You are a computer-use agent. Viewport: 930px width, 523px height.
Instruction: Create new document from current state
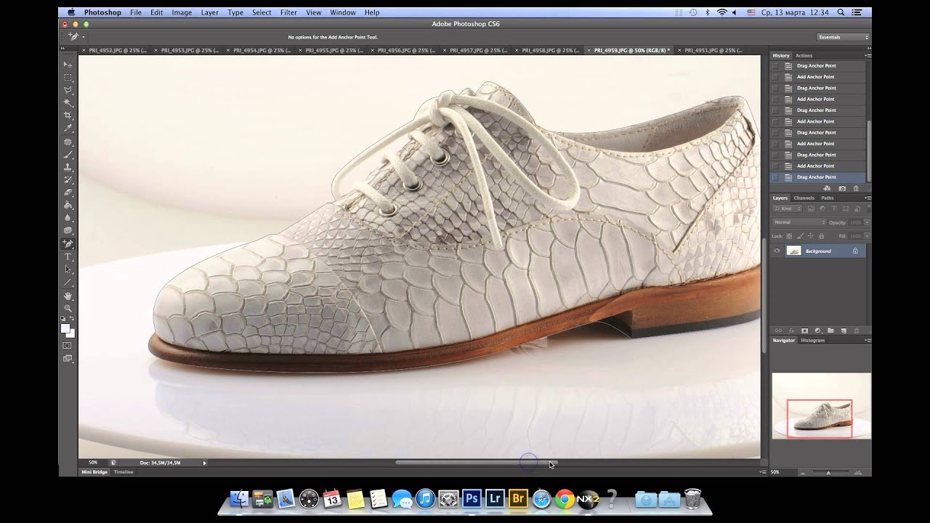click(x=827, y=188)
